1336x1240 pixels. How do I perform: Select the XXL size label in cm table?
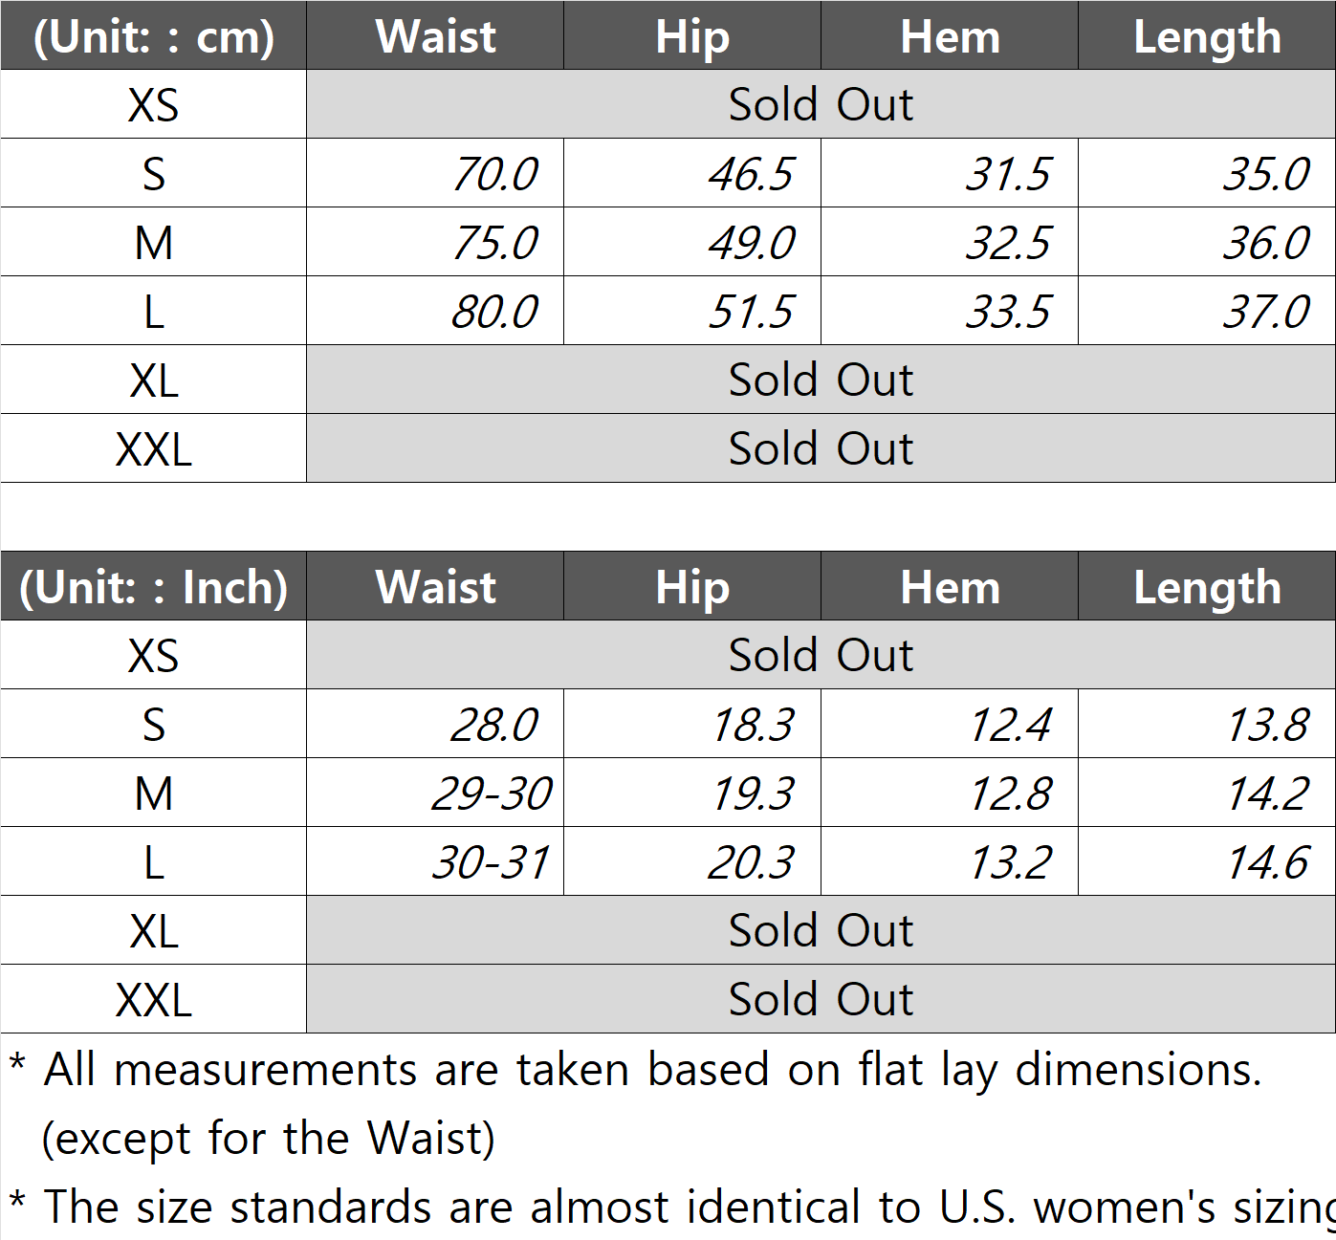tap(153, 448)
